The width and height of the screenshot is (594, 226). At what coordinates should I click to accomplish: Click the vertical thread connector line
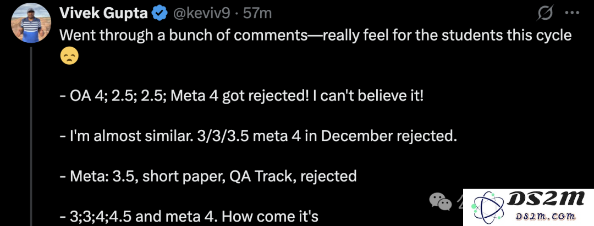click(x=31, y=137)
